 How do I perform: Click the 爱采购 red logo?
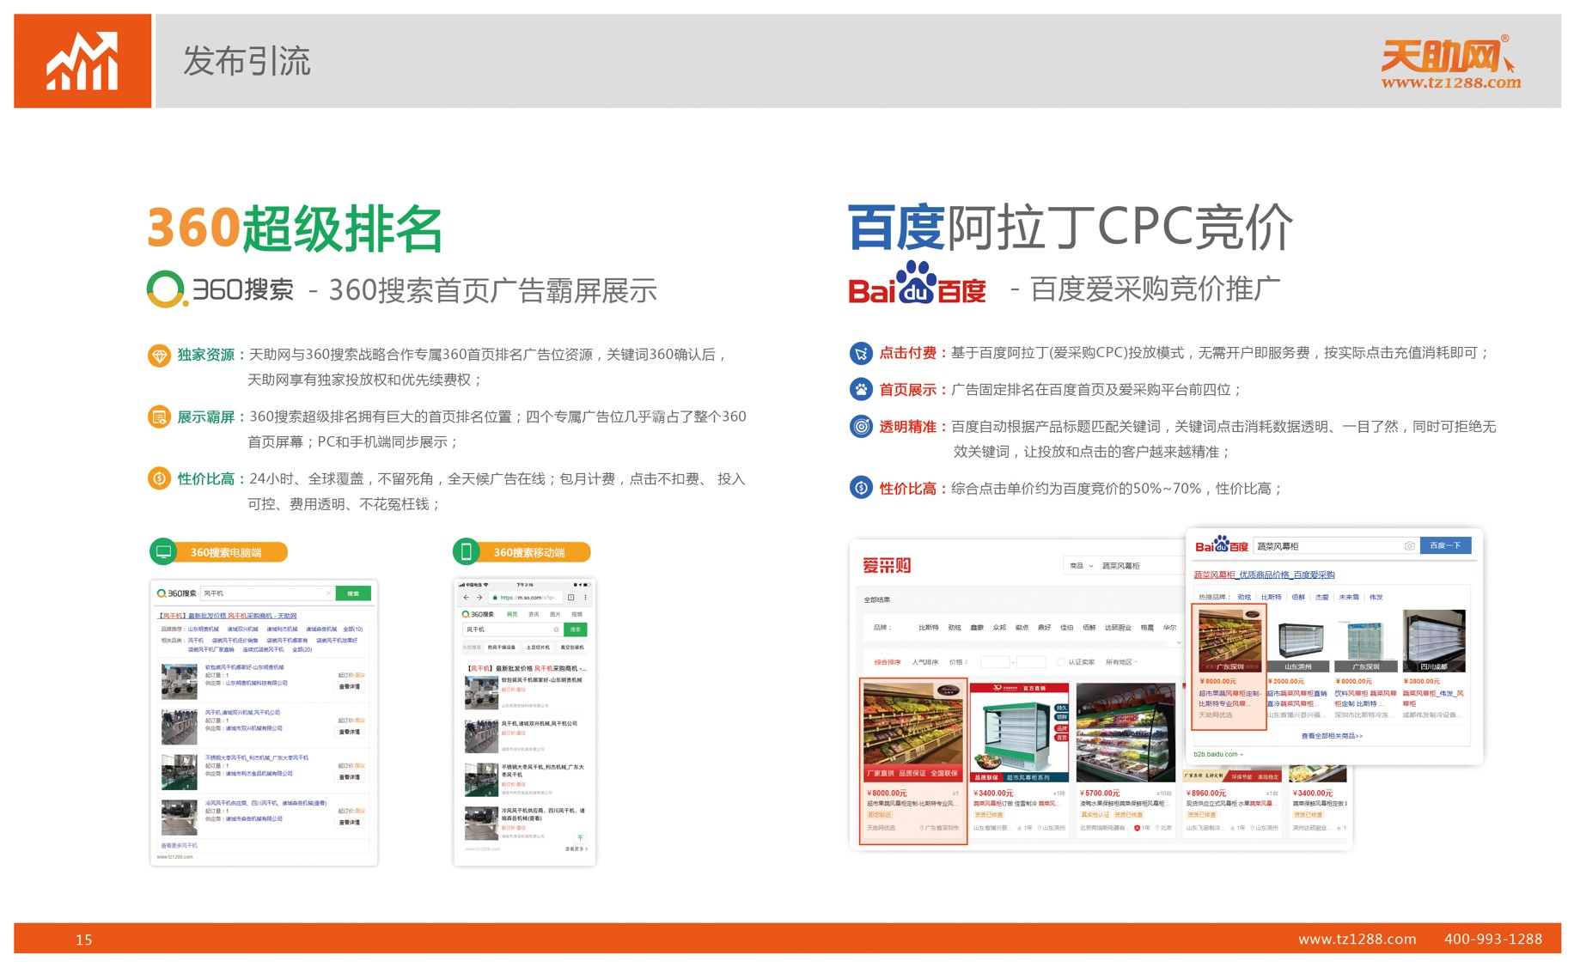[x=887, y=565]
